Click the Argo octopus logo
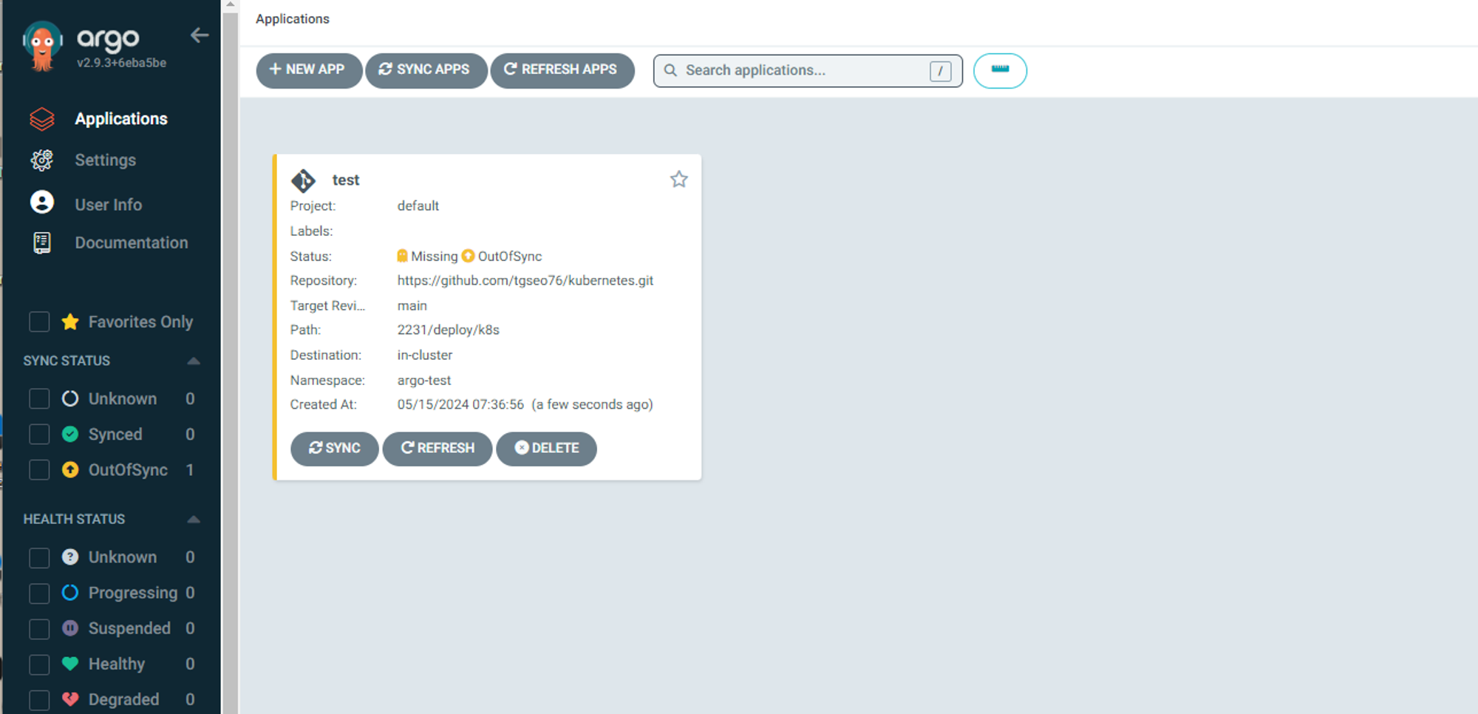This screenshot has width=1478, height=714. pyautogui.click(x=42, y=47)
